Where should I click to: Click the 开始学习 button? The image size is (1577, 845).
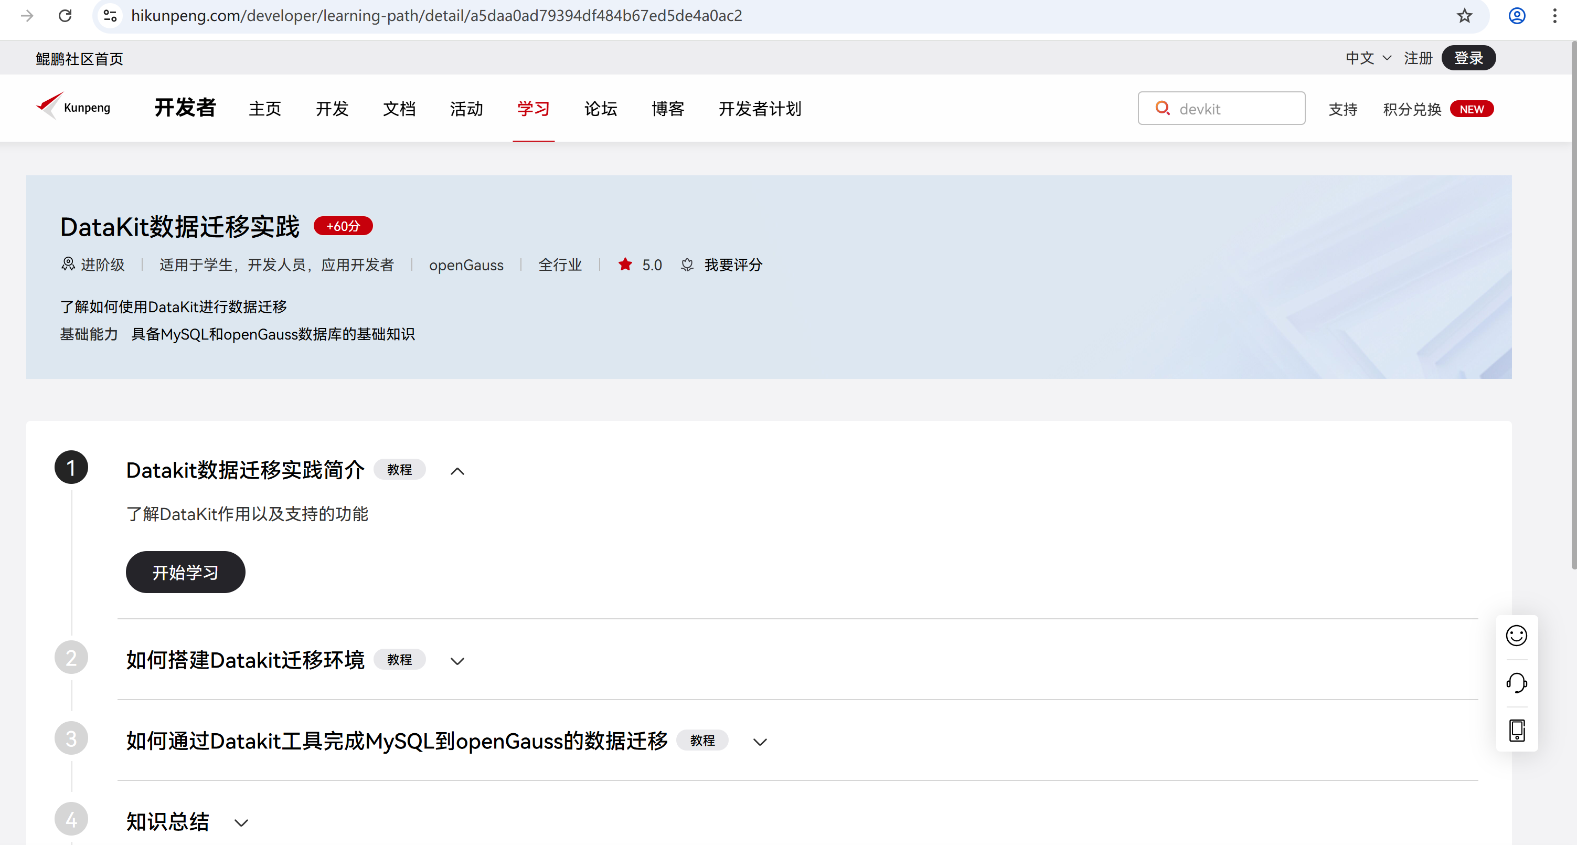(186, 572)
